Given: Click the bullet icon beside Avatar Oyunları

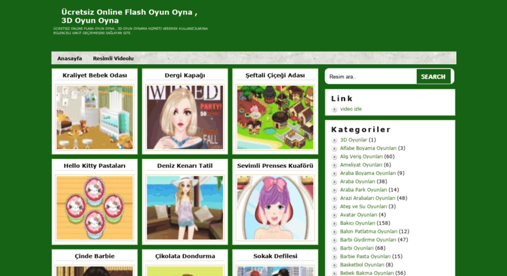Looking at the screenshot, I should (334, 215).
